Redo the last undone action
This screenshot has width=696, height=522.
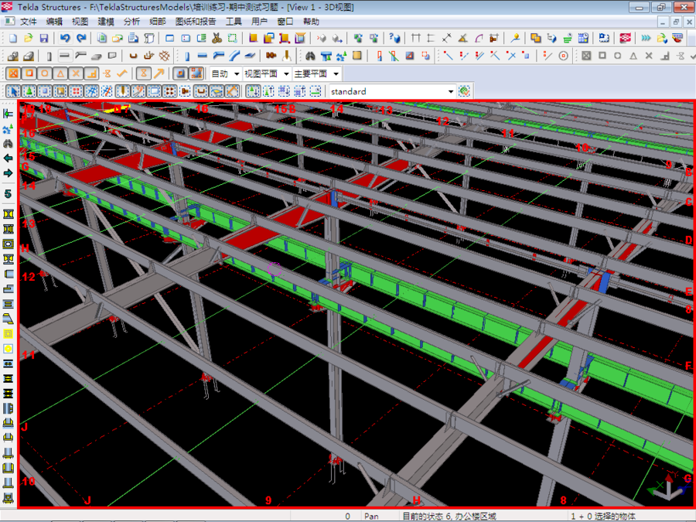pyautogui.click(x=81, y=38)
